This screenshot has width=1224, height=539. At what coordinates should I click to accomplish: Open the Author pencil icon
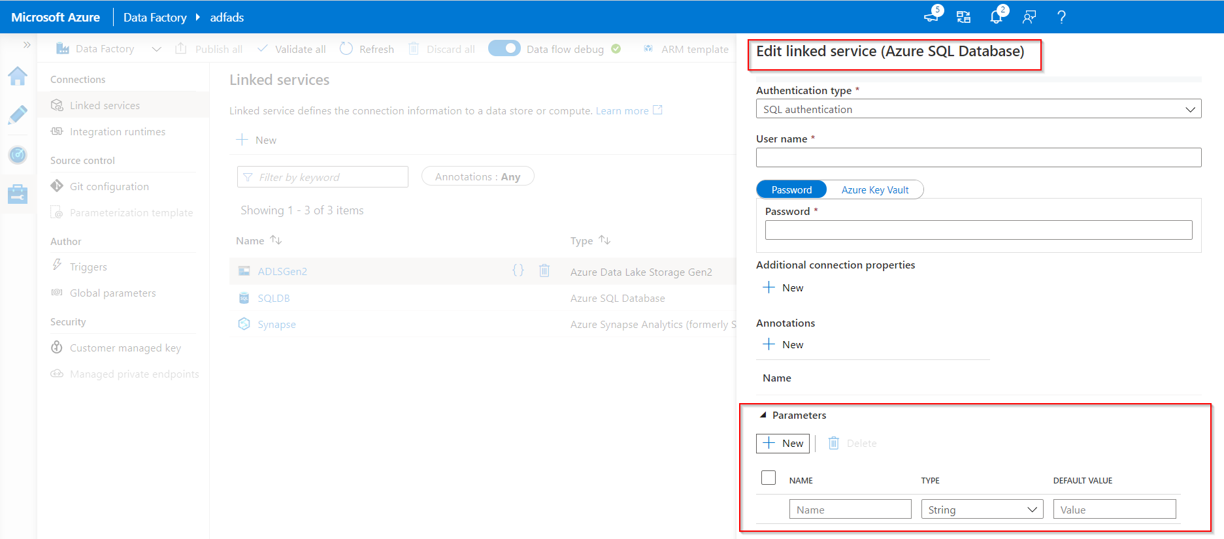point(18,115)
